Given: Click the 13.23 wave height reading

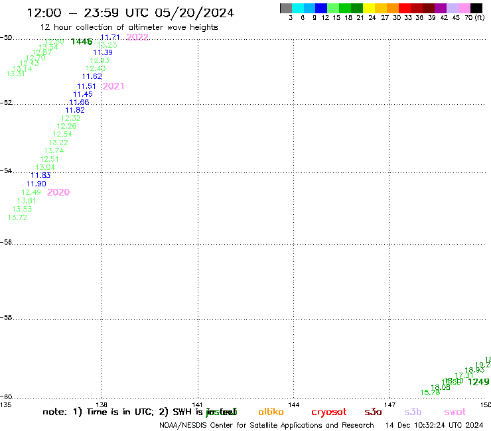Looking at the screenshot, I should [107, 45].
